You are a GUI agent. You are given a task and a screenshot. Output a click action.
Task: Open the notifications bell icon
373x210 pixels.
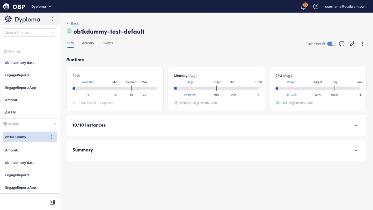tap(303, 7)
